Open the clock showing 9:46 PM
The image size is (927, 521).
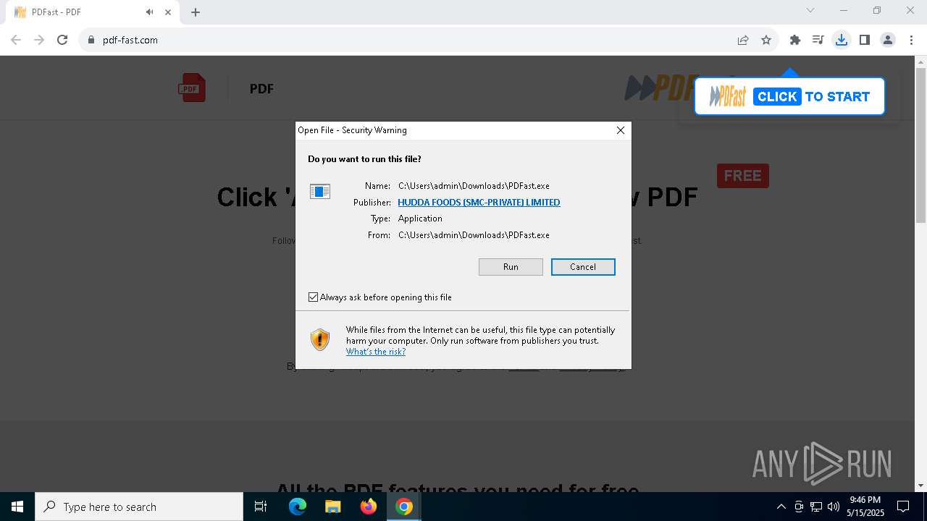pos(865,507)
